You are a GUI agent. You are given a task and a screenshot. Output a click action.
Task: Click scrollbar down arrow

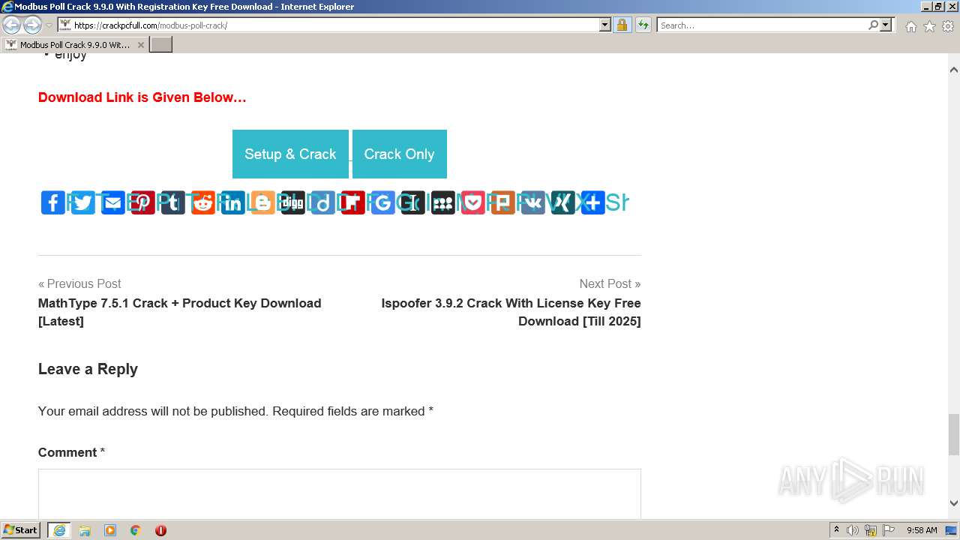pyautogui.click(x=954, y=503)
